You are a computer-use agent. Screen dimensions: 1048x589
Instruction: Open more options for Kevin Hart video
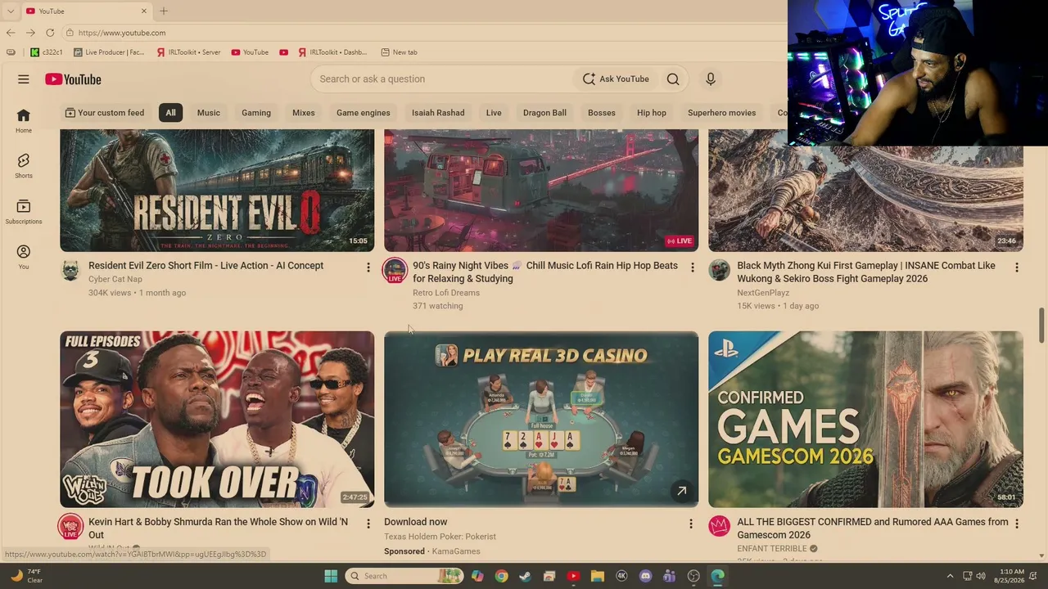(x=368, y=524)
